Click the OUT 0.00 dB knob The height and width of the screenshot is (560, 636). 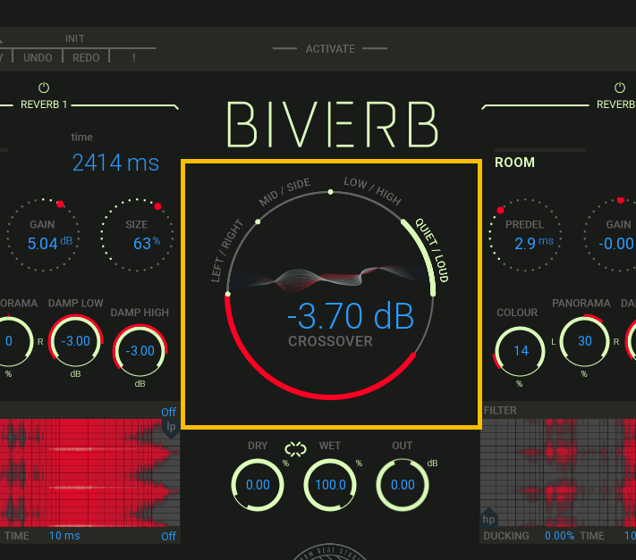coord(403,485)
